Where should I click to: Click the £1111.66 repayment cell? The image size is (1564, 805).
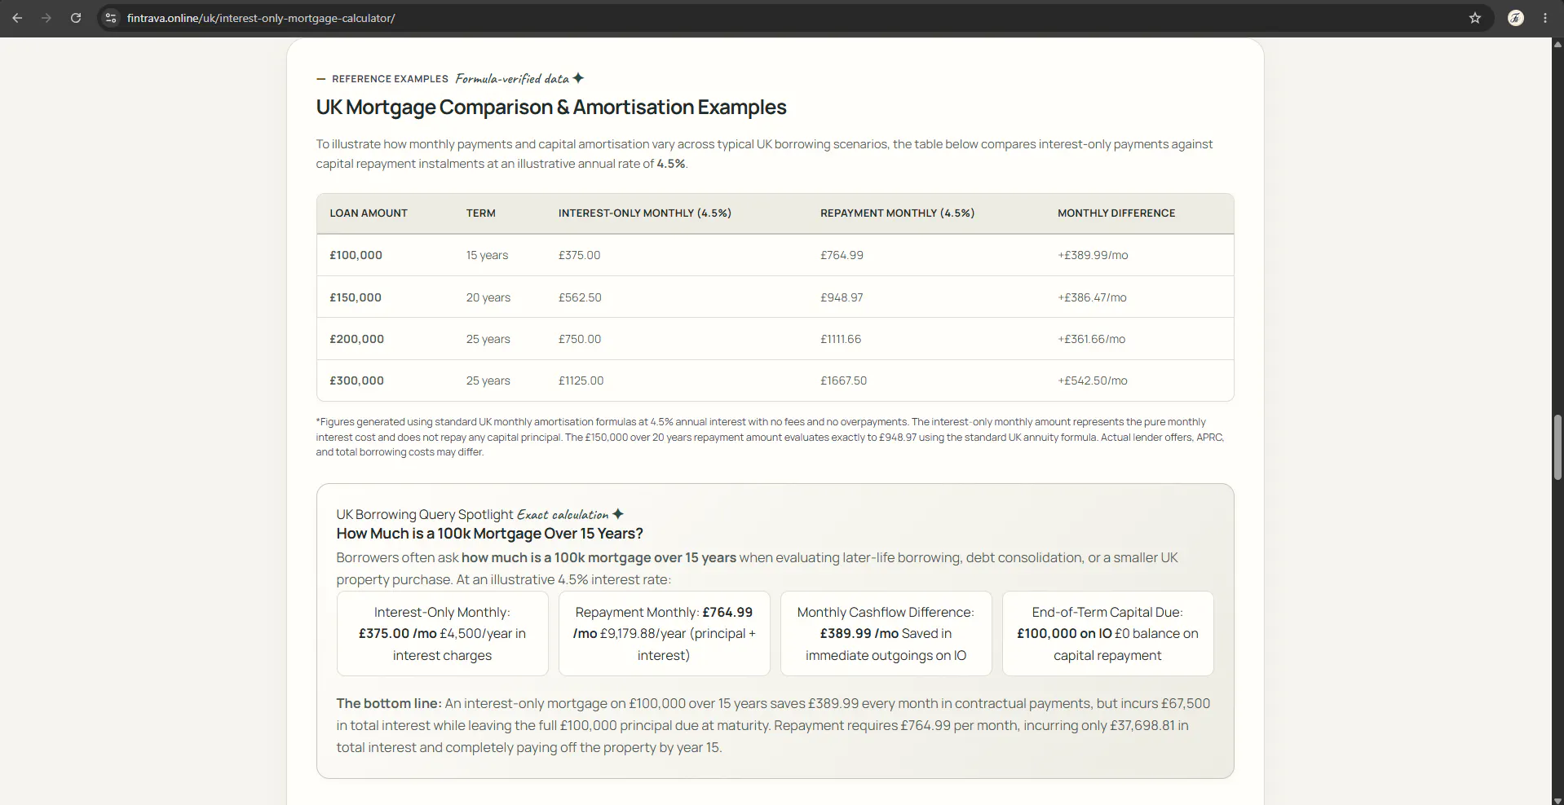point(841,339)
